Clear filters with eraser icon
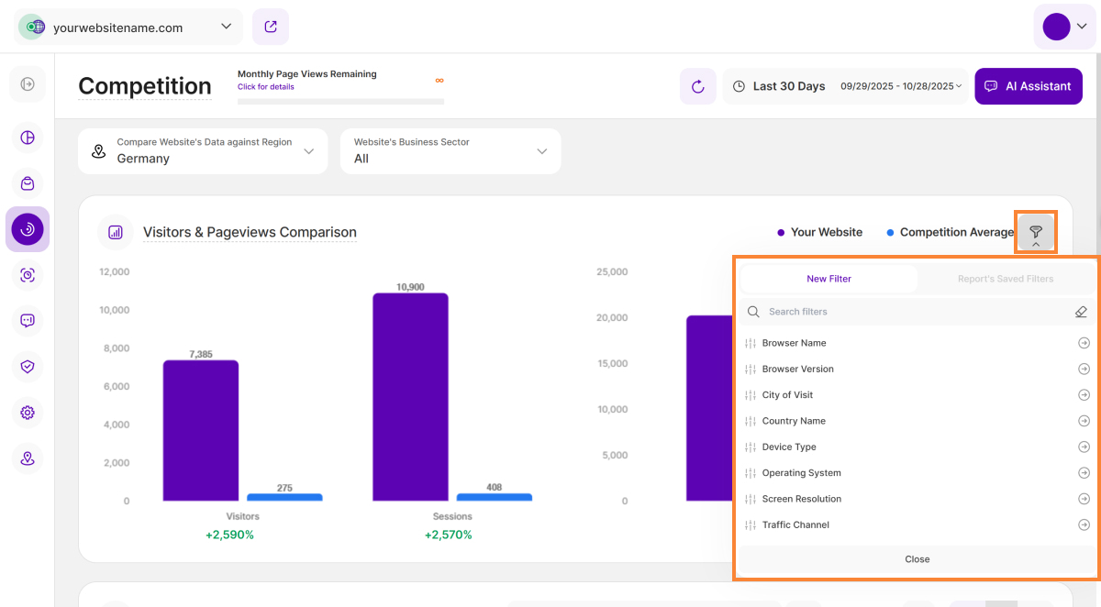The width and height of the screenshot is (1101, 607). click(x=1081, y=312)
